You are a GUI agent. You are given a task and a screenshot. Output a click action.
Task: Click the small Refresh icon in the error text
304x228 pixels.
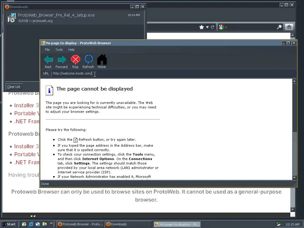click(x=75, y=140)
